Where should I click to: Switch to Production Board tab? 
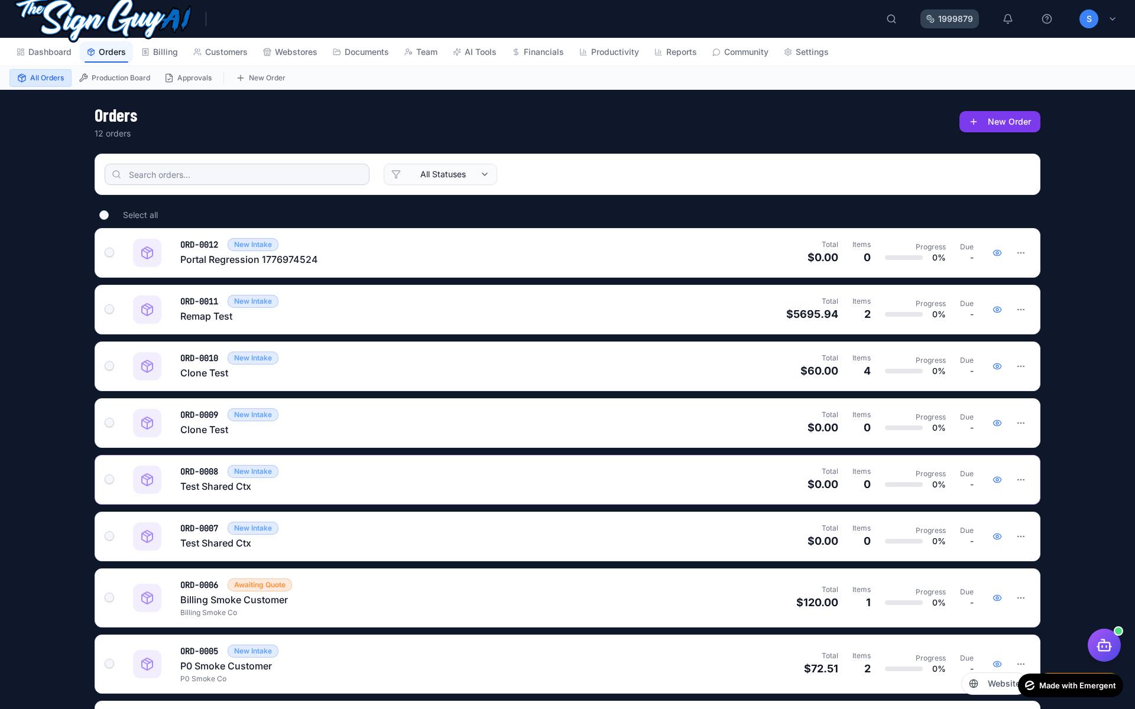click(x=115, y=78)
